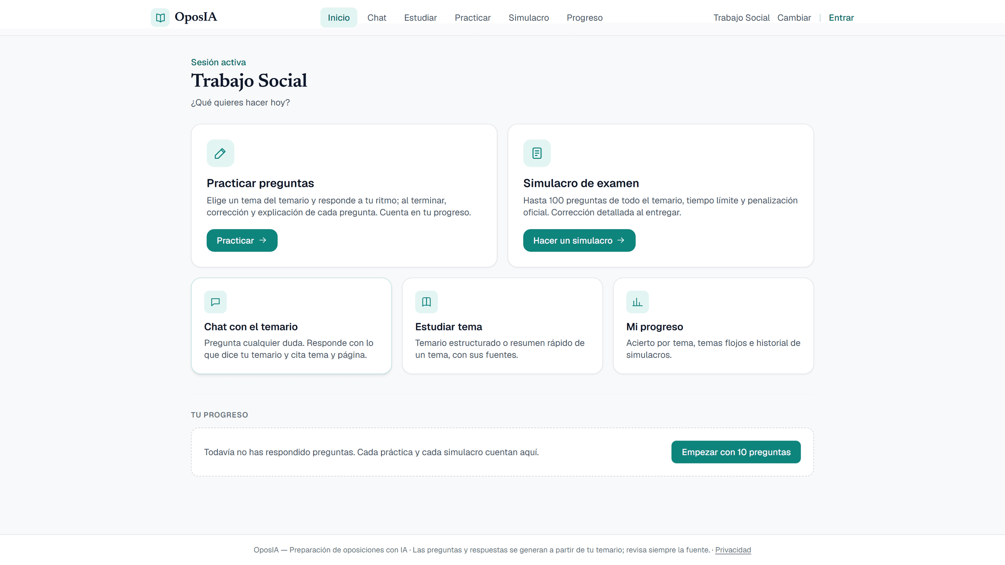Switch to the Practicar nav item
Viewport: 1005px width, 565px height.
[472, 18]
